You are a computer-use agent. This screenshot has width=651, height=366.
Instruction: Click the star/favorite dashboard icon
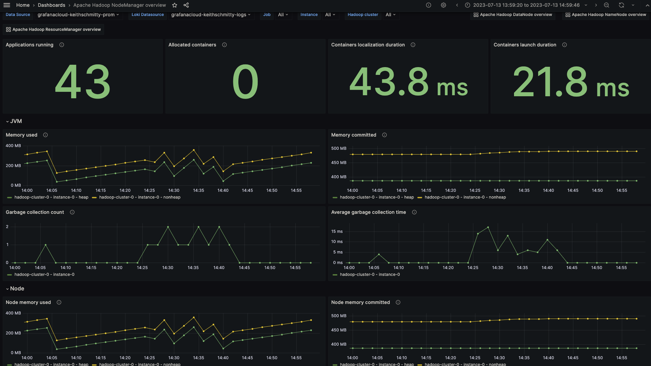(x=175, y=5)
